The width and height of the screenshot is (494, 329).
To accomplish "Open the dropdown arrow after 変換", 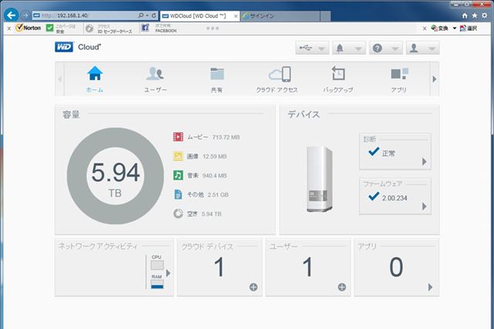I will [x=455, y=29].
